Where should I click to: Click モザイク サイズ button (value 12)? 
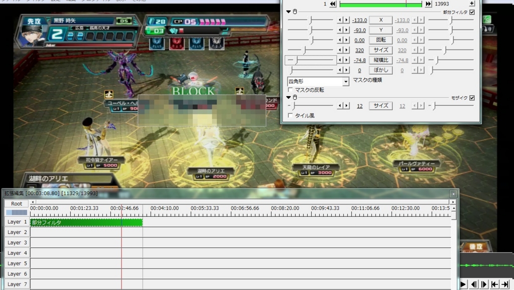pyautogui.click(x=380, y=106)
